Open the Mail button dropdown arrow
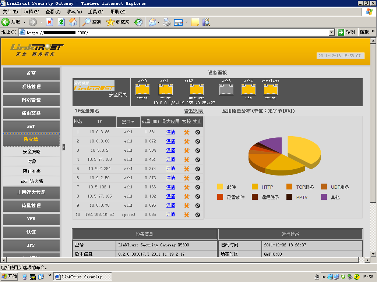Viewport: 377px width, 282px height. tap(158, 22)
